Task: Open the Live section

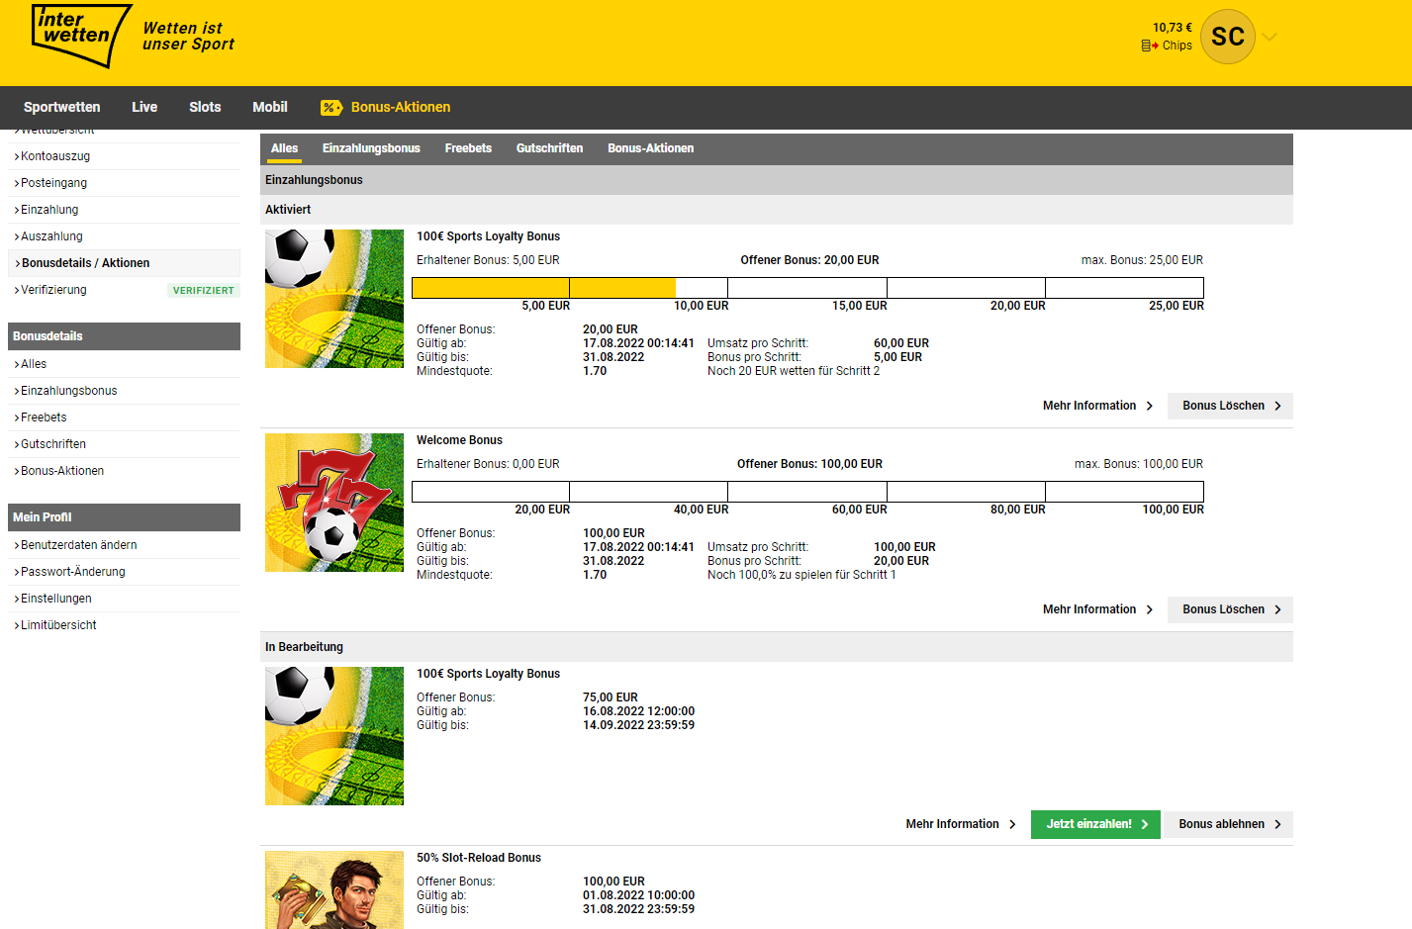Action: [x=144, y=107]
